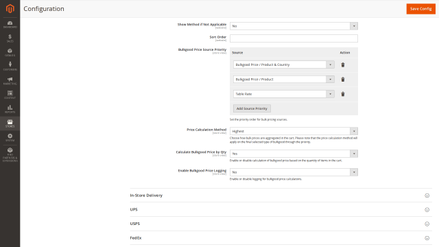Screen dimensions: 439x247
Task: Open the Catalog sidebar menu
Action: click(10, 52)
